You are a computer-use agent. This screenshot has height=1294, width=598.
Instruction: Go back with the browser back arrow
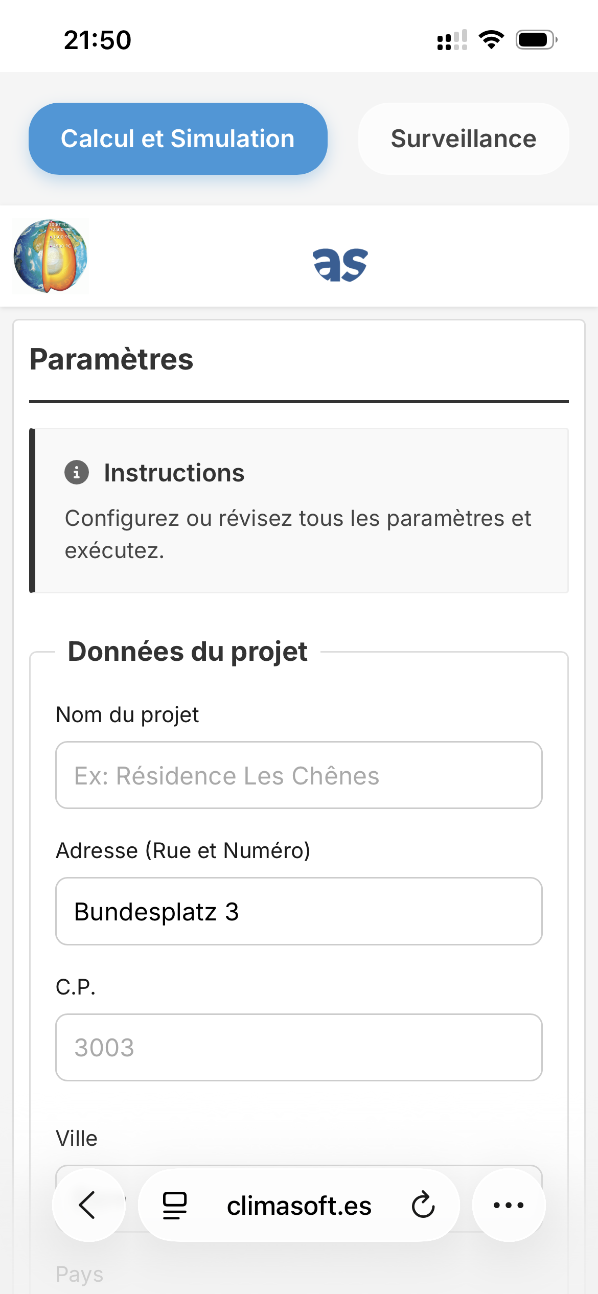(88, 1205)
